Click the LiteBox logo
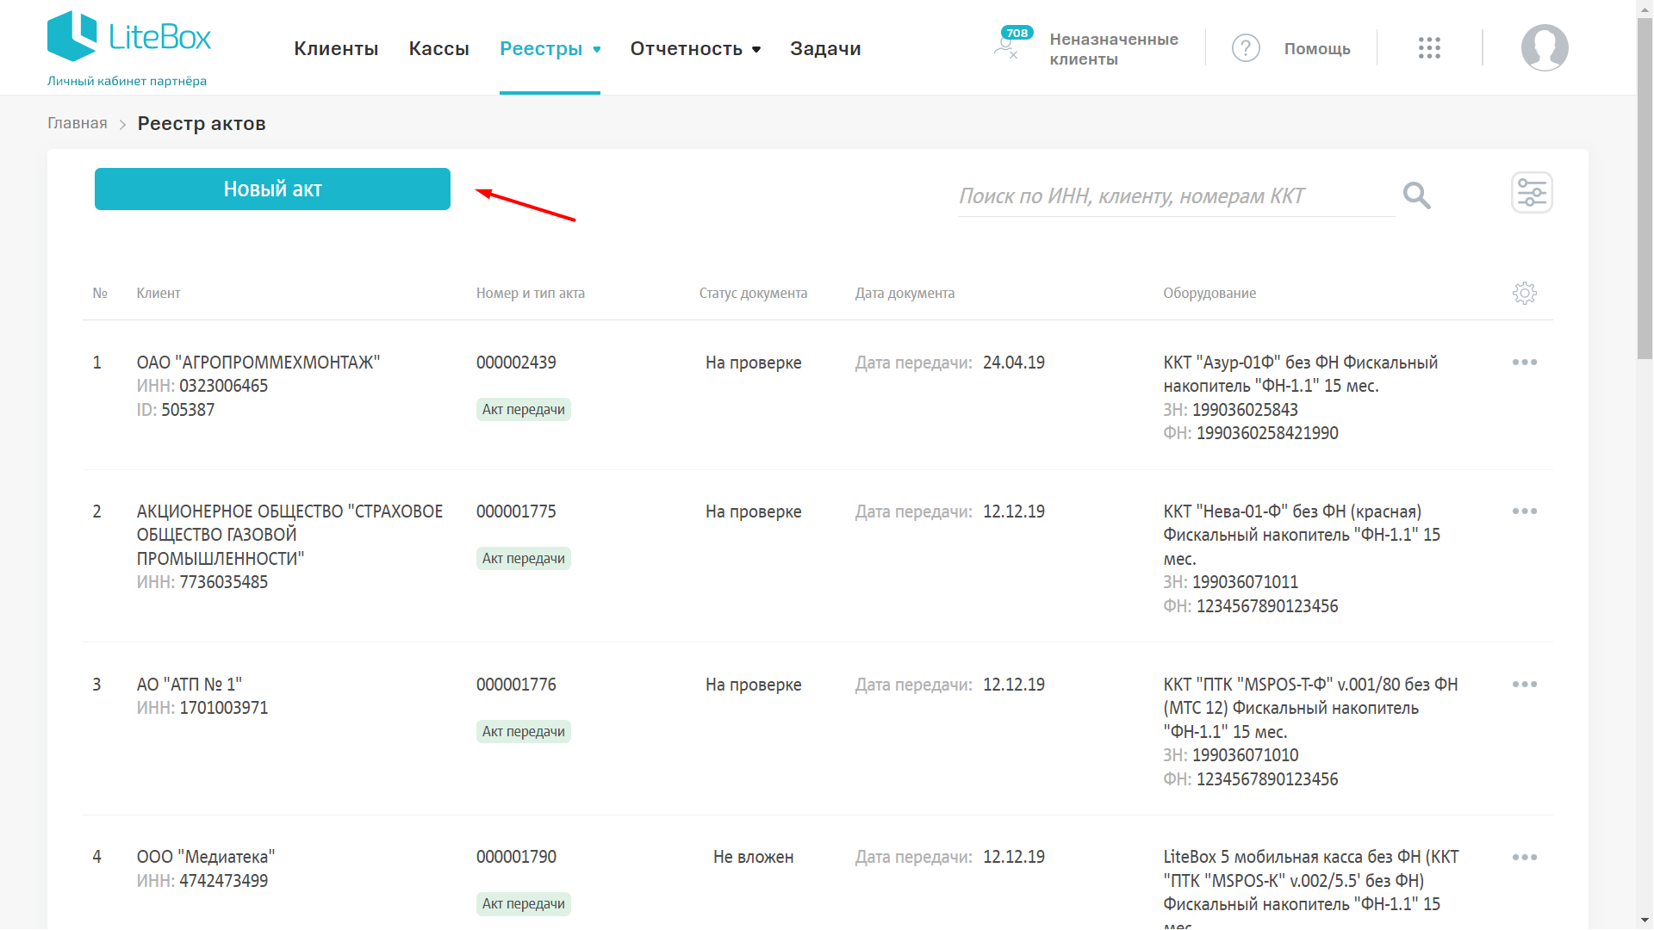 (x=129, y=36)
